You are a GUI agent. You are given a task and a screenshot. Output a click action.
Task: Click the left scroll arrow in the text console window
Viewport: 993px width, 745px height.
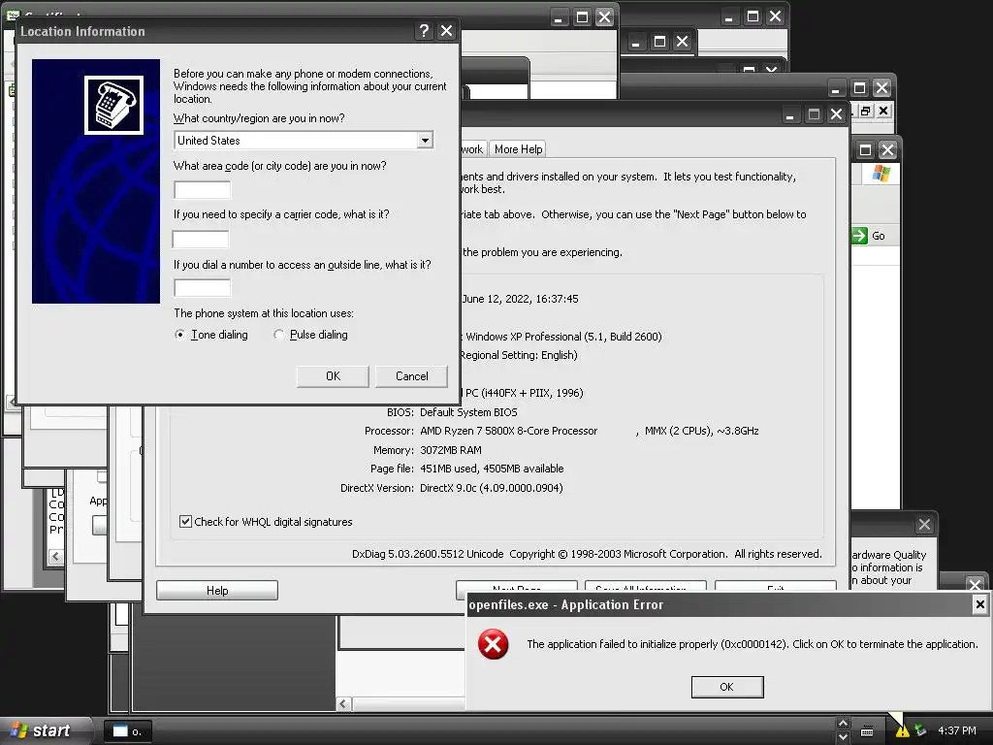55,556
